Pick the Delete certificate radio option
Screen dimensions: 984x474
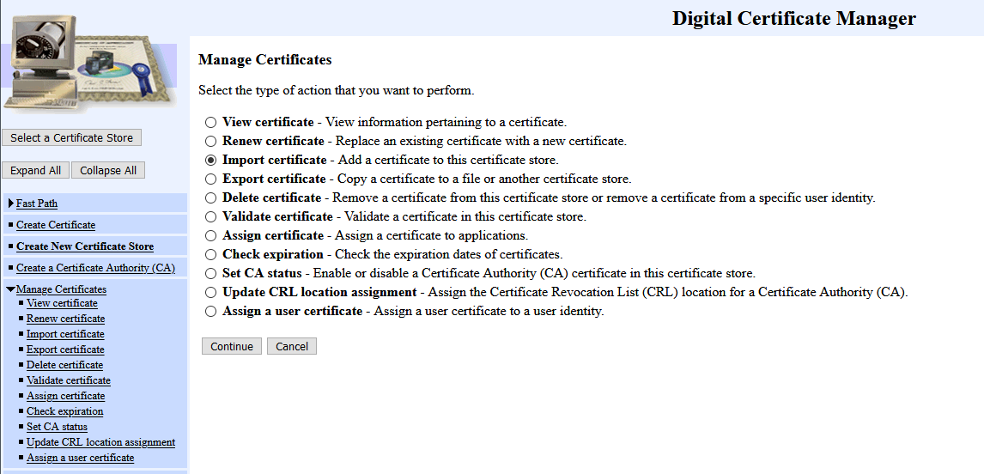coord(210,198)
